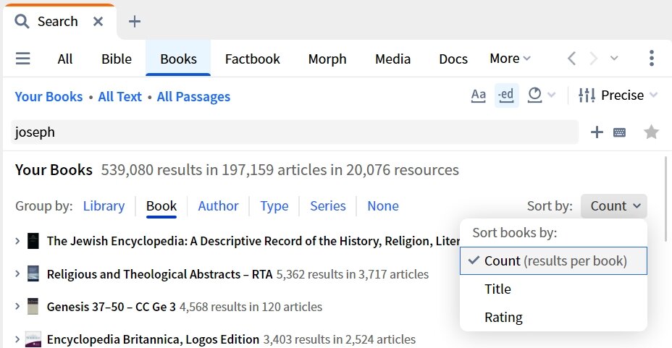Switch to the All search tab
Viewport: 672px width, 348px height.
coord(65,59)
